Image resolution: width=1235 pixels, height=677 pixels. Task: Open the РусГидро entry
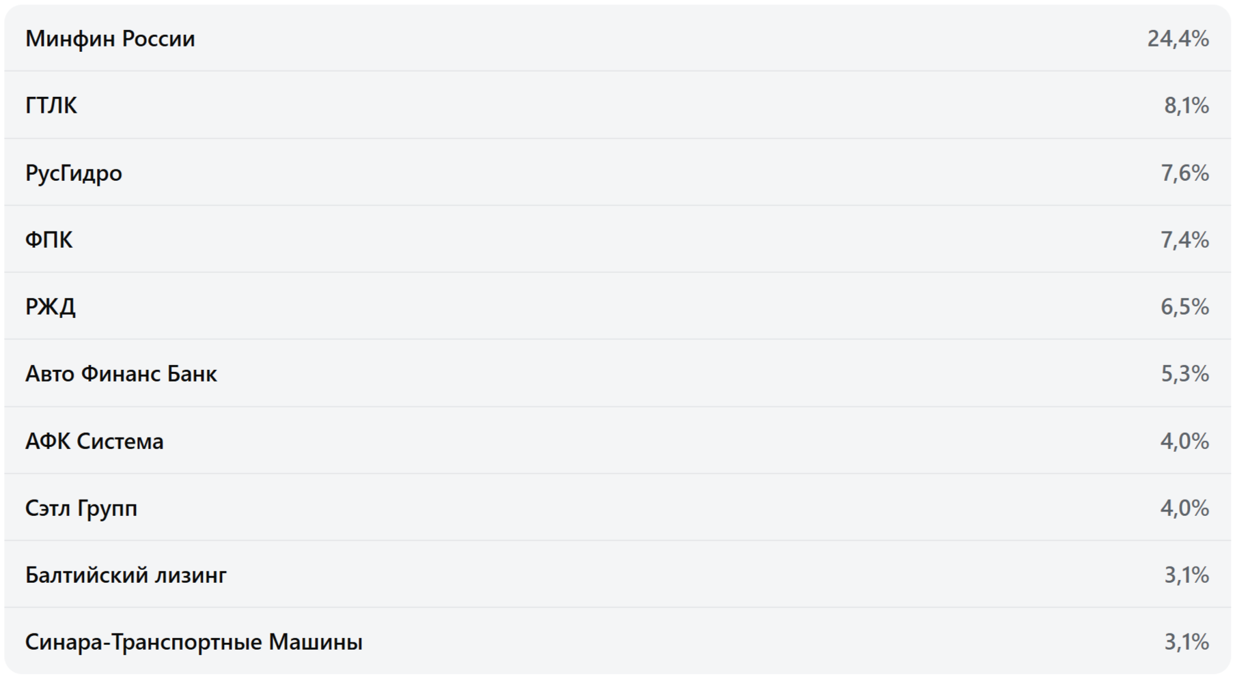click(74, 173)
